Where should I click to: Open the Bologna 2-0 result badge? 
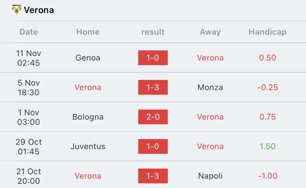[153, 117]
